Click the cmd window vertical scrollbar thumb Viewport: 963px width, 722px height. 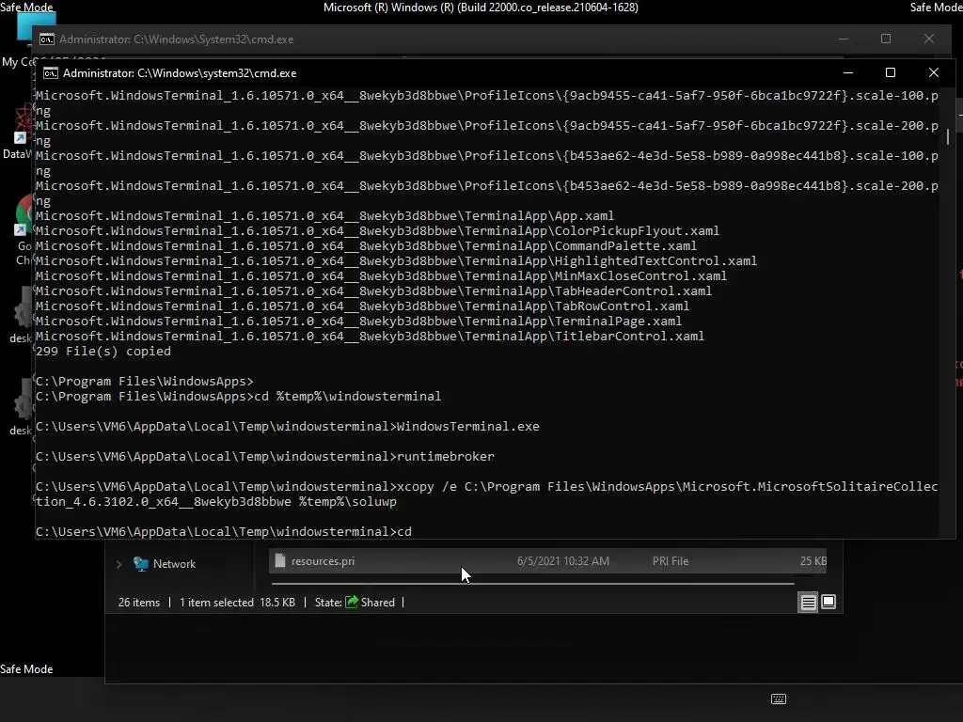[948, 136]
